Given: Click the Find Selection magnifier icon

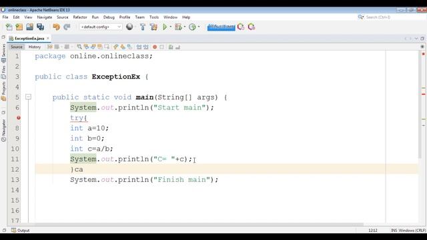Looking at the screenshot, I should coord(79,47).
